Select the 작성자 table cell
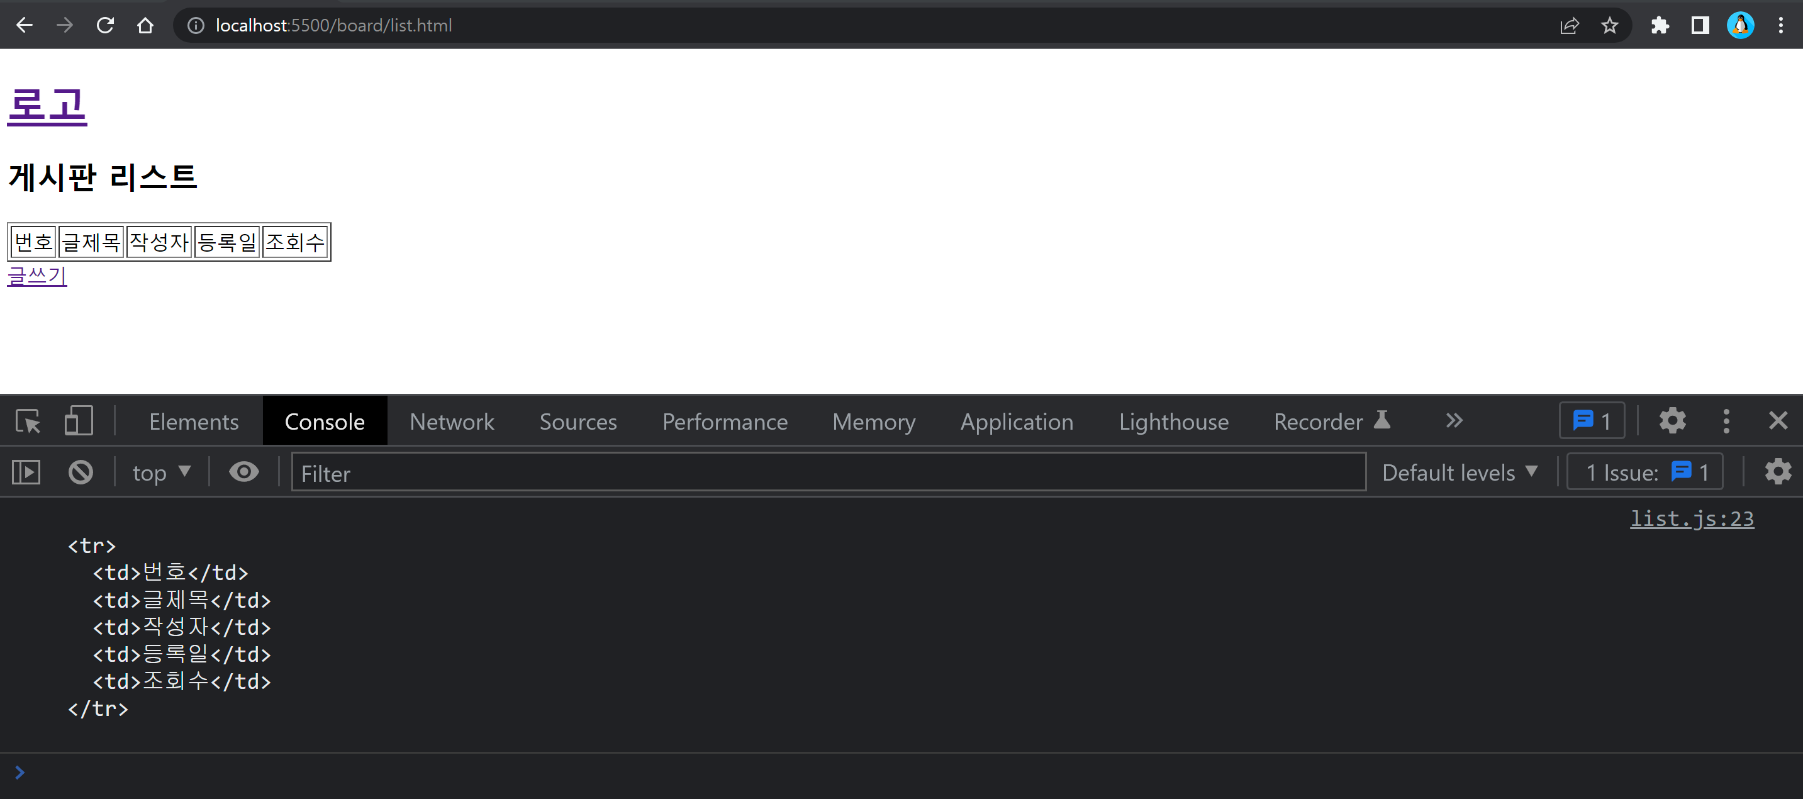1803x799 pixels. [159, 242]
